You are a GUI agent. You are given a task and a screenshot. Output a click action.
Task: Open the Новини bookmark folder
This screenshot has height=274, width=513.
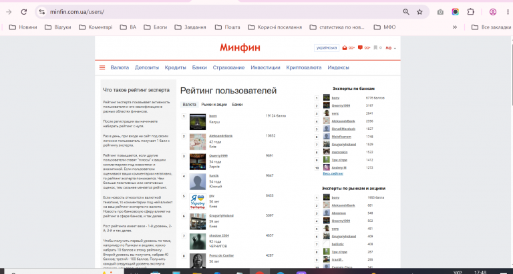[x=23, y=27]
